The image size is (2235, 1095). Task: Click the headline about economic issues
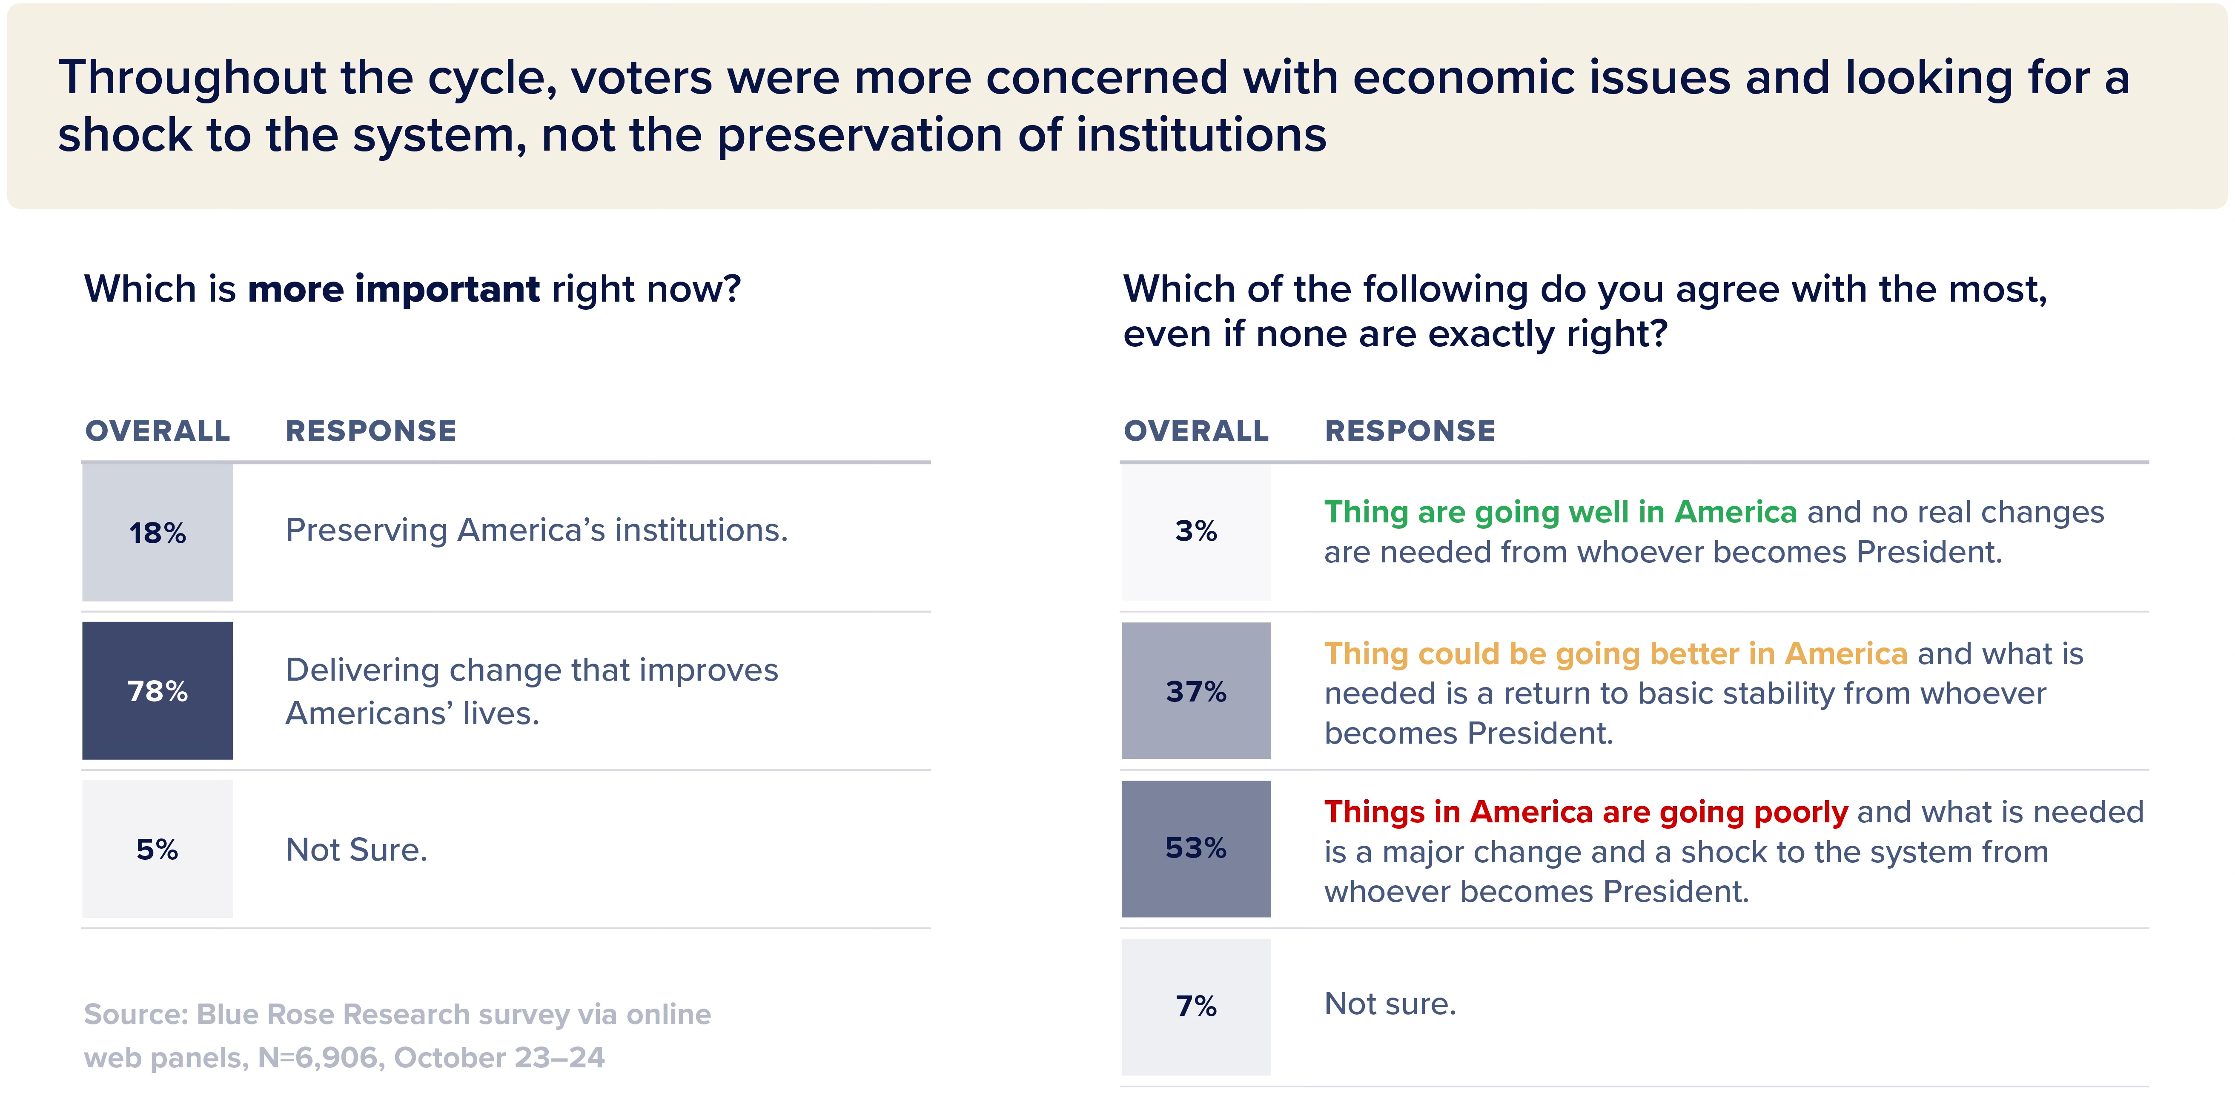click(x=1093, y=106)
